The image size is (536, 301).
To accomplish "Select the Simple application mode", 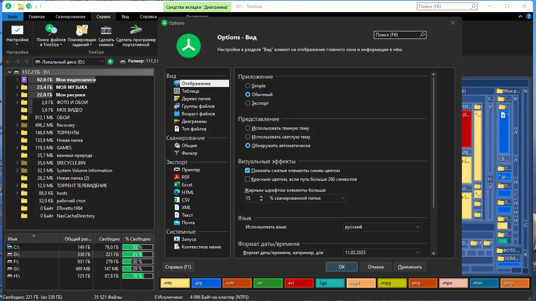I will [x=248, y=86].
